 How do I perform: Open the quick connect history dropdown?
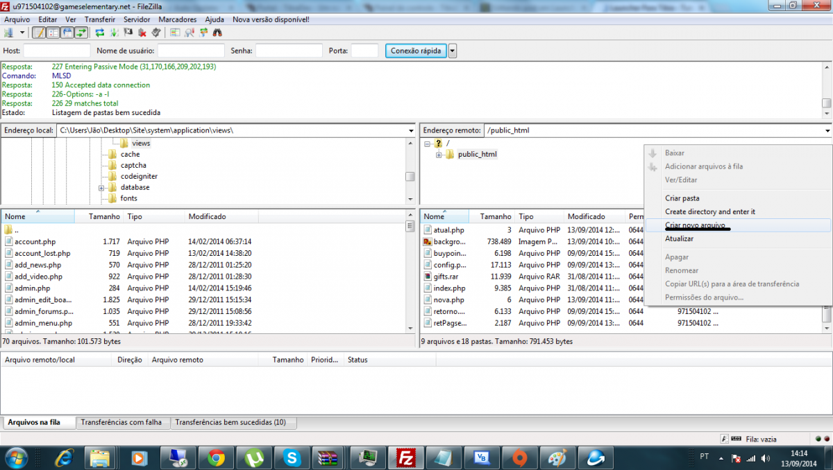click(x=453, y=51)
